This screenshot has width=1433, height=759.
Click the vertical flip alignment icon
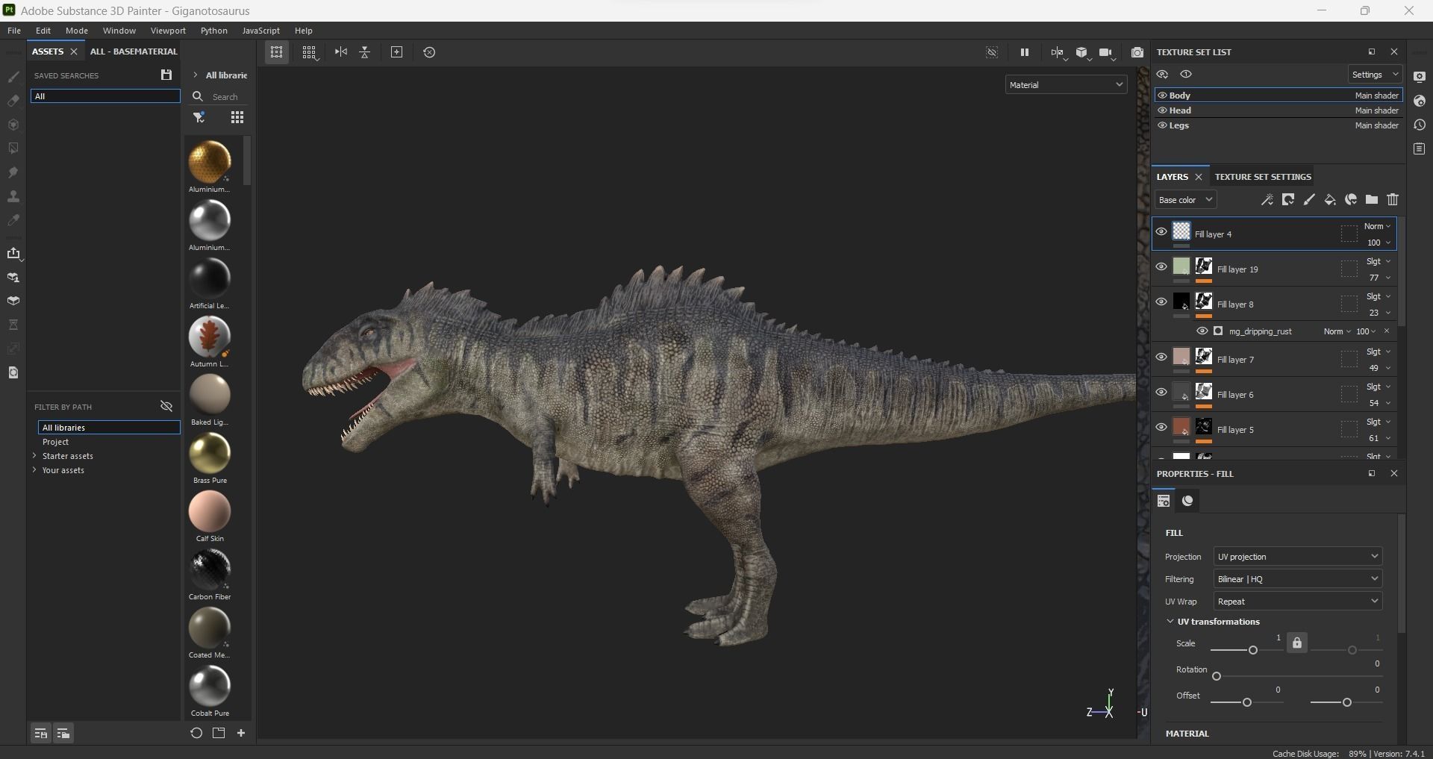click(x=365, y=51)
